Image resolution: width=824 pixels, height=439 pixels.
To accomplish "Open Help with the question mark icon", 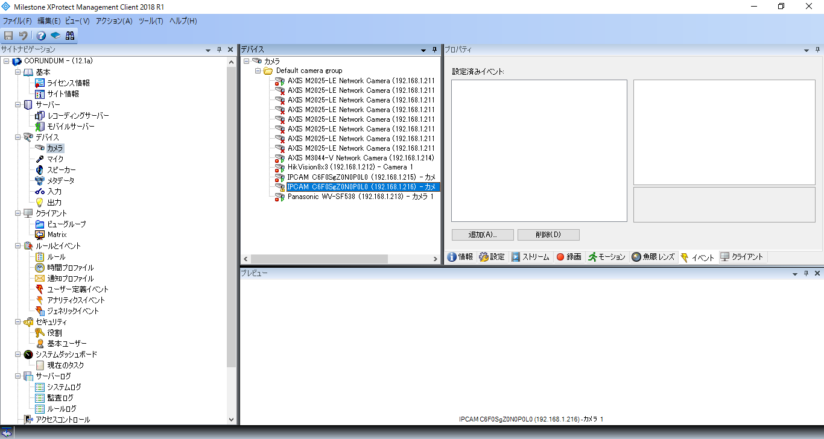I will (x=41, y=36).
